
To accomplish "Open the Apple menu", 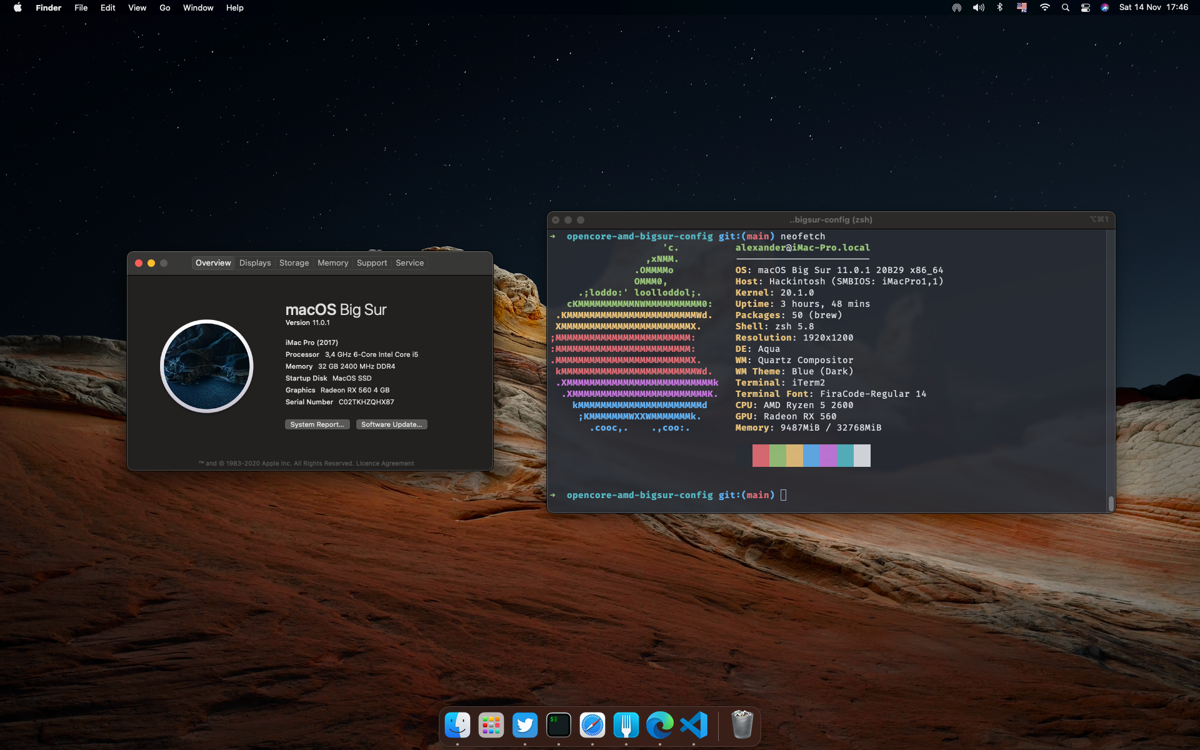I will pos(17,7).
